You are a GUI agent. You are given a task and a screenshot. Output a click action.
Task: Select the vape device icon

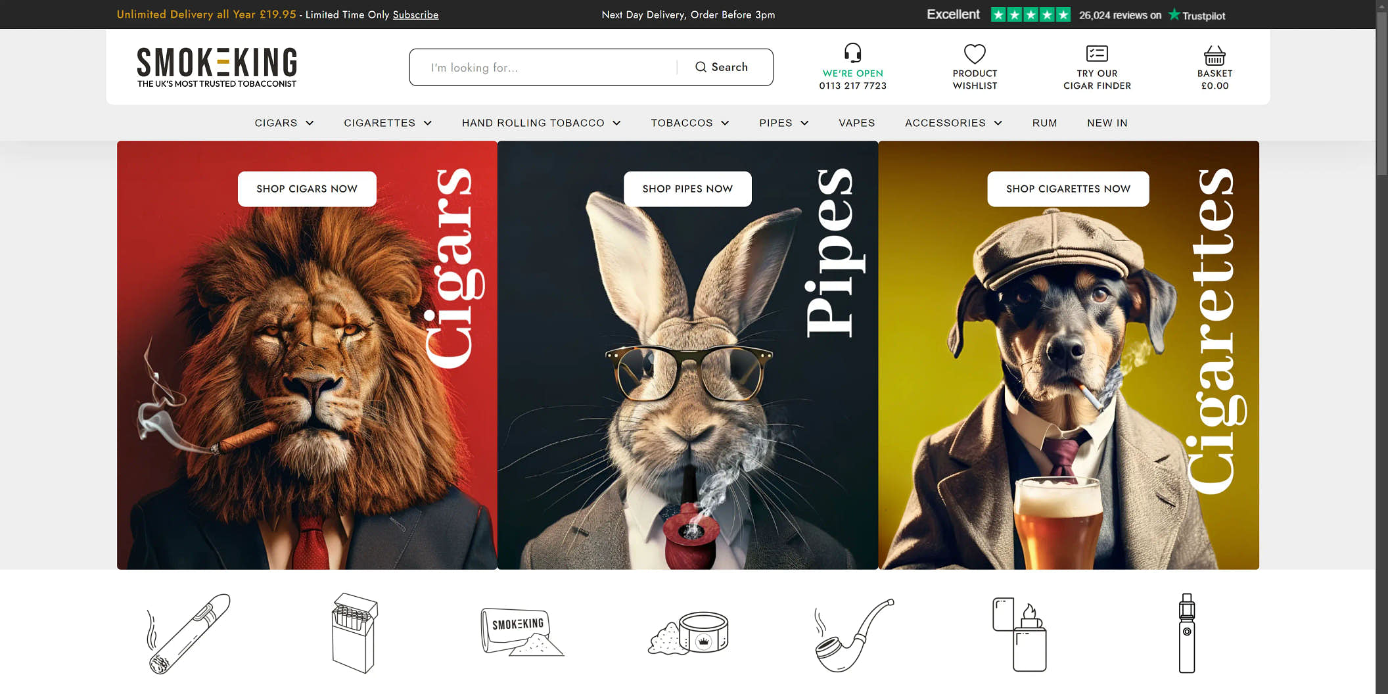pos(1187,633)
